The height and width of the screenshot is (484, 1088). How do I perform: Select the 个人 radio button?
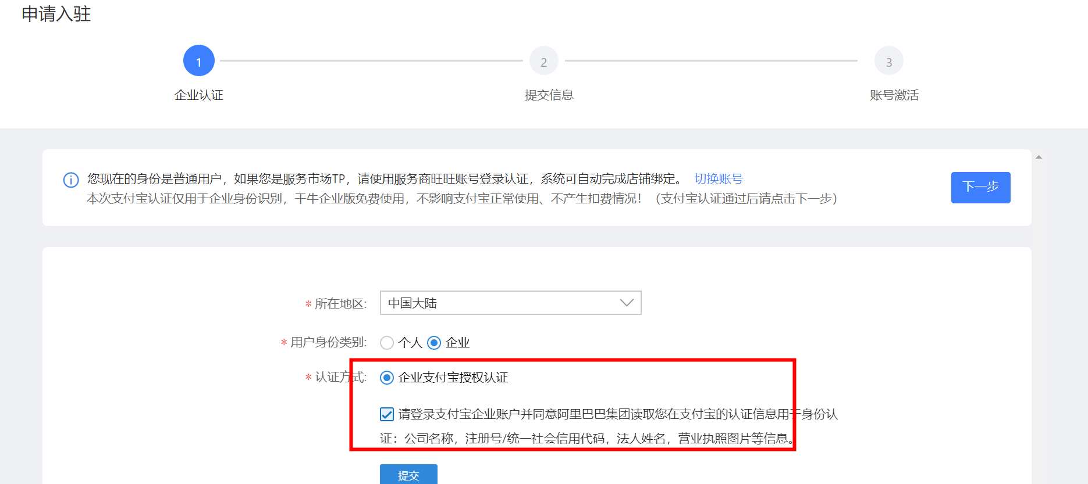pyautogui.click(x=387, y=343)
